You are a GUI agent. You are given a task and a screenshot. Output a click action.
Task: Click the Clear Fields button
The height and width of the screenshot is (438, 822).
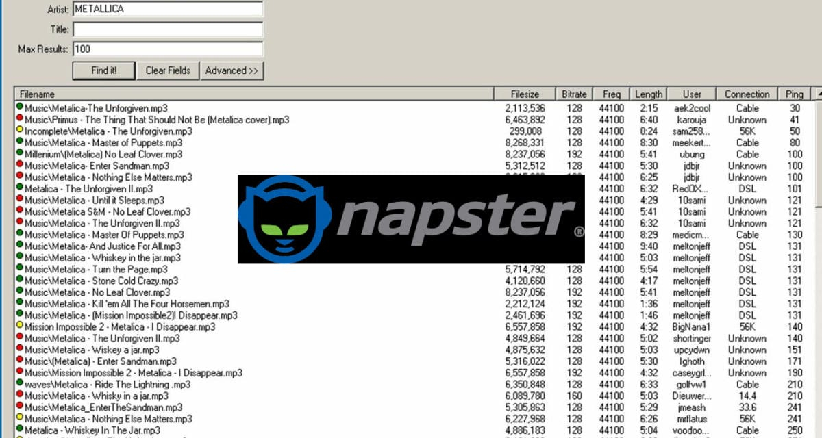[x=168, y=70]
